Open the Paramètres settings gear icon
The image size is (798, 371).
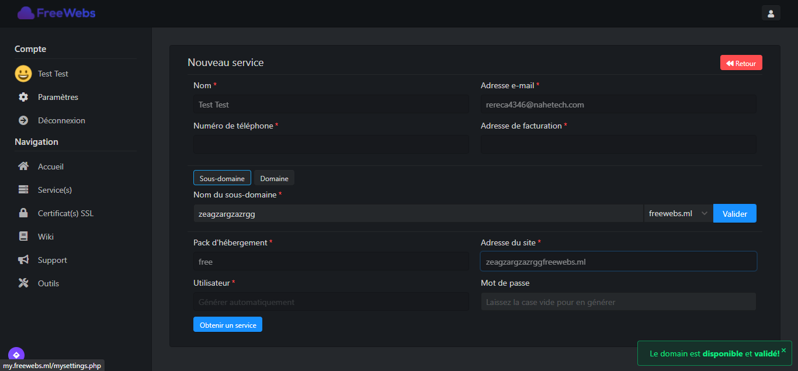click(23, 97)
